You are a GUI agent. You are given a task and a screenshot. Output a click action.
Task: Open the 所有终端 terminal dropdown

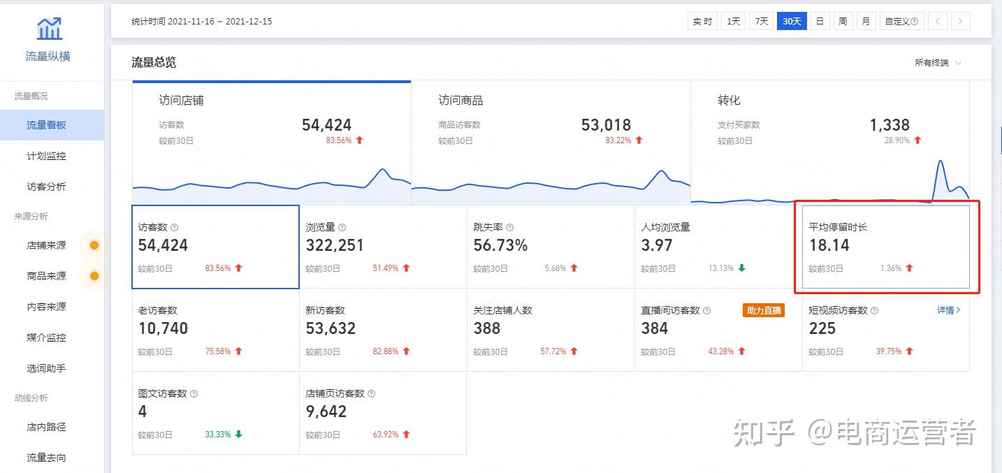point(938,63)
